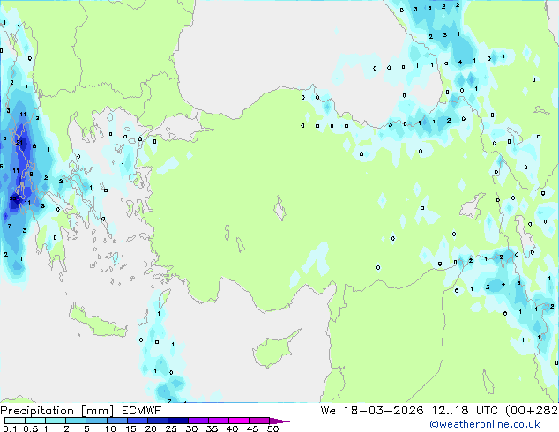Open the weatheronline.co.uk link

click(485, 424)
